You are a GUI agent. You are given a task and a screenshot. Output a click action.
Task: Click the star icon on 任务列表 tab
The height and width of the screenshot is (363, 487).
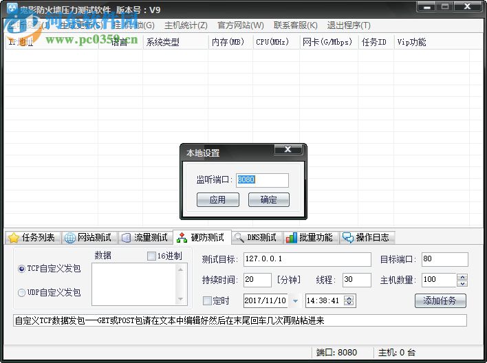click(x=13, y=238)
